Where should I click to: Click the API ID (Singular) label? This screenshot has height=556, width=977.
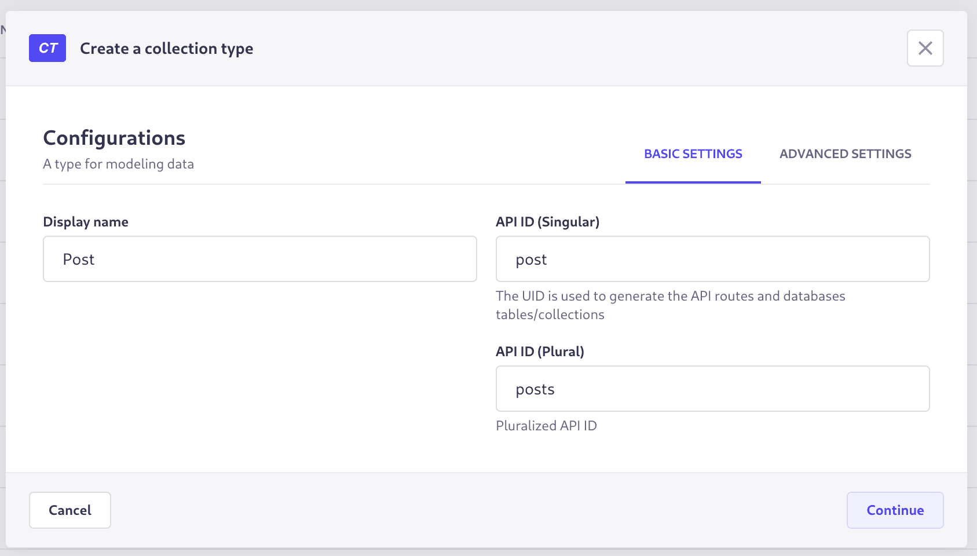pos(547,222)
